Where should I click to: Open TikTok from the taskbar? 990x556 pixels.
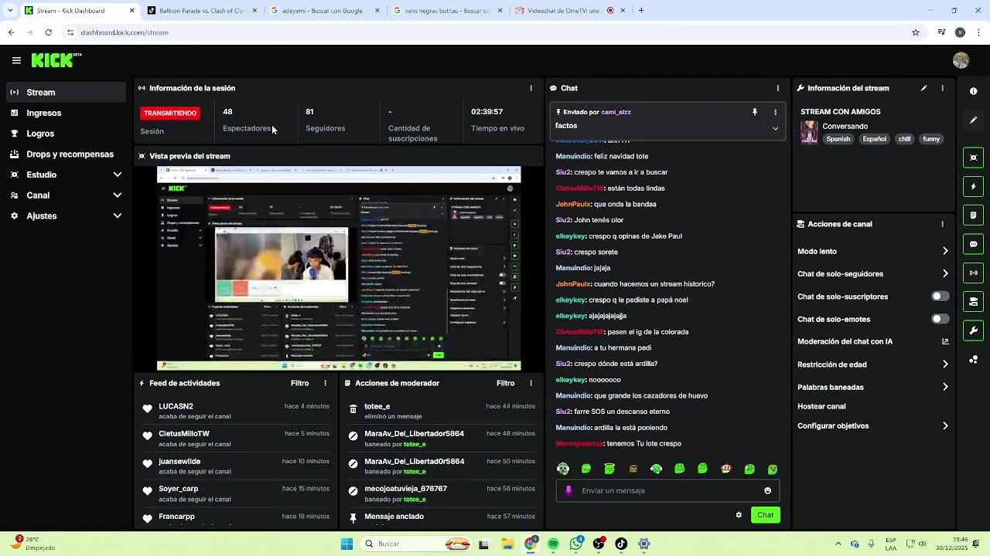point(621,544)
